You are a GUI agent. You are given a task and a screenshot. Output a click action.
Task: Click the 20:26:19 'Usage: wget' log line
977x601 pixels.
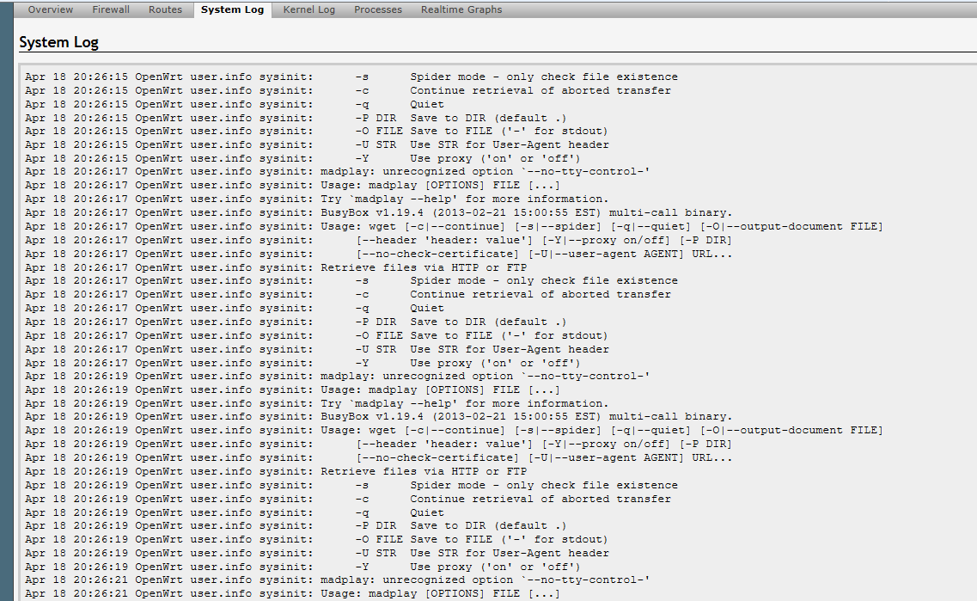[455, 430]
